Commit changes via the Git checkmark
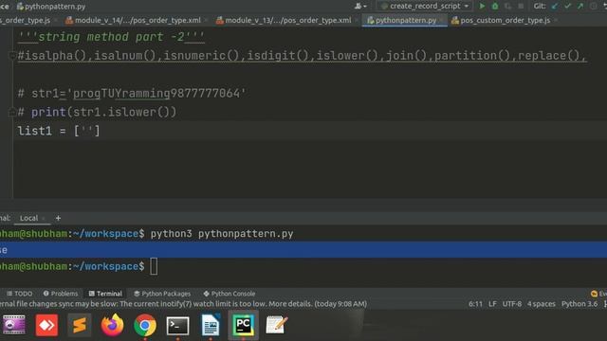Viewport: 607px width, 341px height. 567,7
